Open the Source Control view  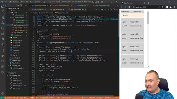pyautogui.click(x=3, y=17)
